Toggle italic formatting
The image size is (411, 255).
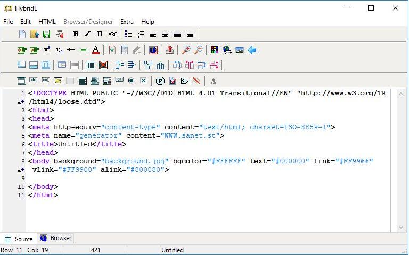[87, 34]
